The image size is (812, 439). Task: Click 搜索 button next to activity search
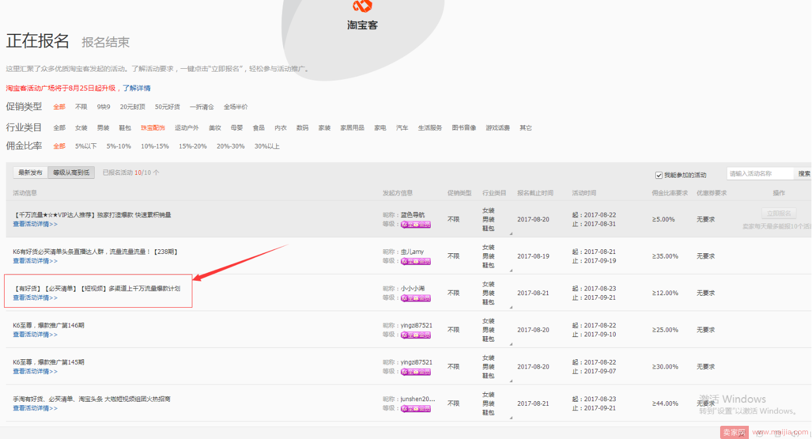click(x=804, y=174)
